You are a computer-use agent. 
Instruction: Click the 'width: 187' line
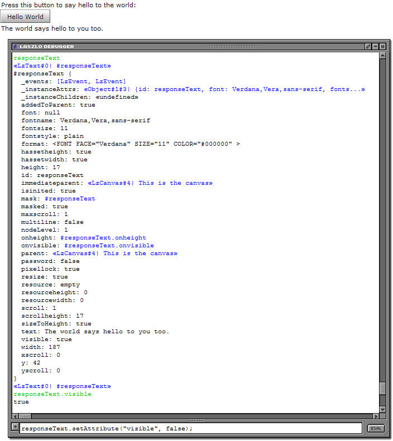click(41, 347)
